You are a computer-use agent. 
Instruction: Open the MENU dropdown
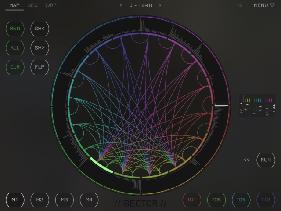264,5
